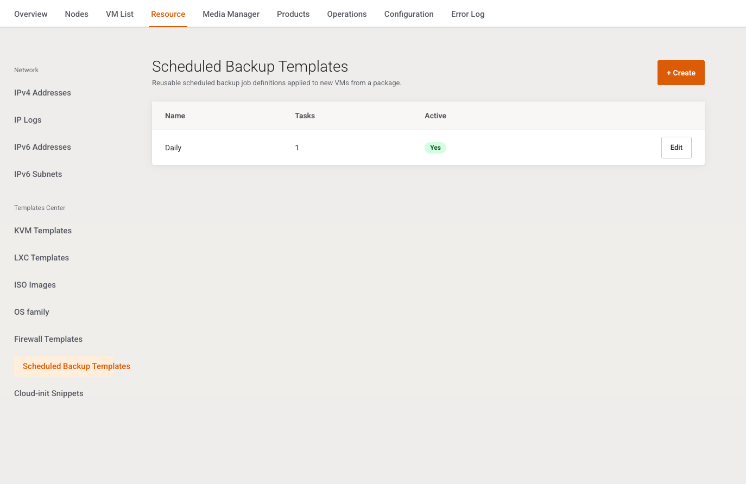Screen dimensions: 746x484
Task: Go to IPv6 Addresses
Action: 42,147
